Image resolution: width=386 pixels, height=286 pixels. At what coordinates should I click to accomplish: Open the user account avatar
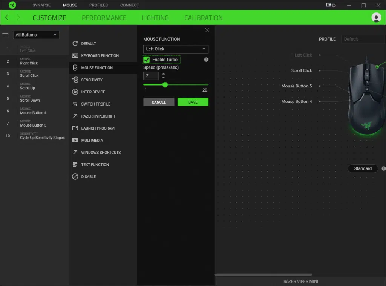coord(376,17)
